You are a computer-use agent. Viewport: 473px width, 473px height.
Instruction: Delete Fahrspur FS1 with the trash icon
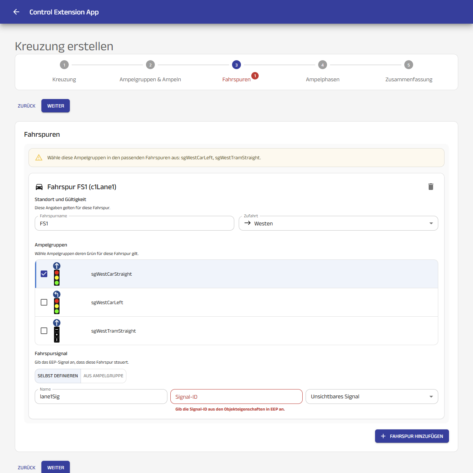tap(431, 187)
